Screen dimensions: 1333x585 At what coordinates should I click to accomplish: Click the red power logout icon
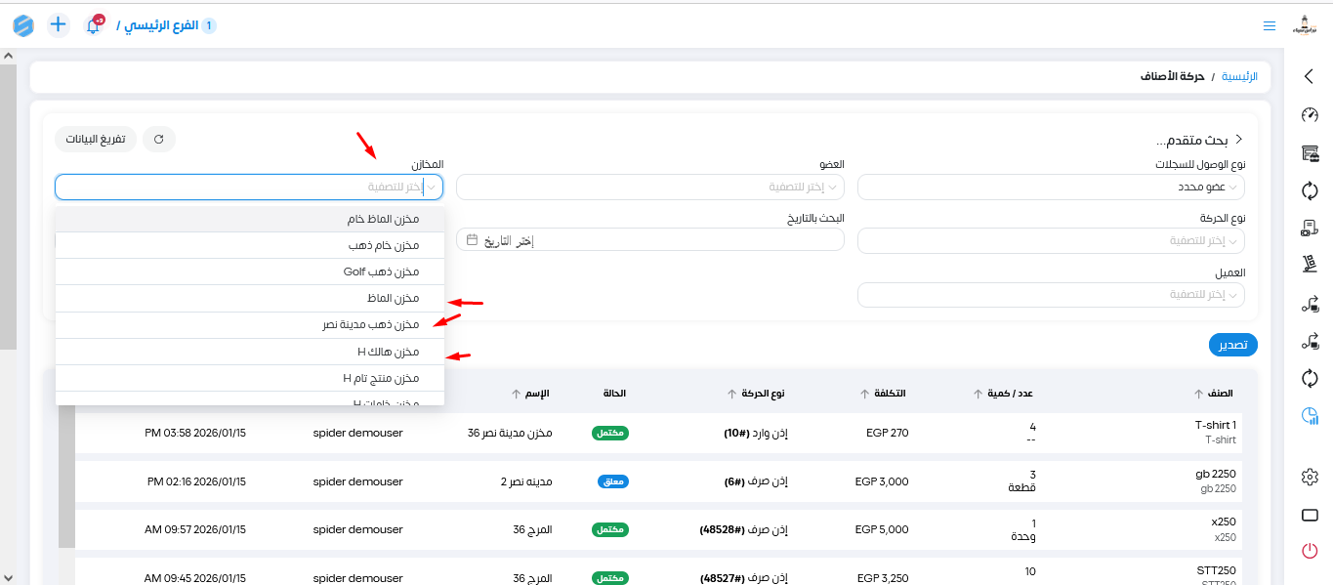tap(1310, 551)
